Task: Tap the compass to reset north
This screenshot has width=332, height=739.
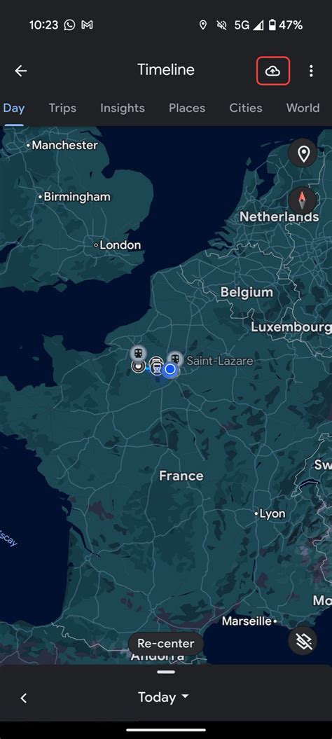Action: (303, 200)
